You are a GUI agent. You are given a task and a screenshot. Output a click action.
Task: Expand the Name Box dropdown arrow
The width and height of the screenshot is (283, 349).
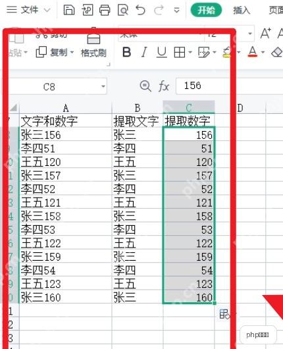pos(103,86)
